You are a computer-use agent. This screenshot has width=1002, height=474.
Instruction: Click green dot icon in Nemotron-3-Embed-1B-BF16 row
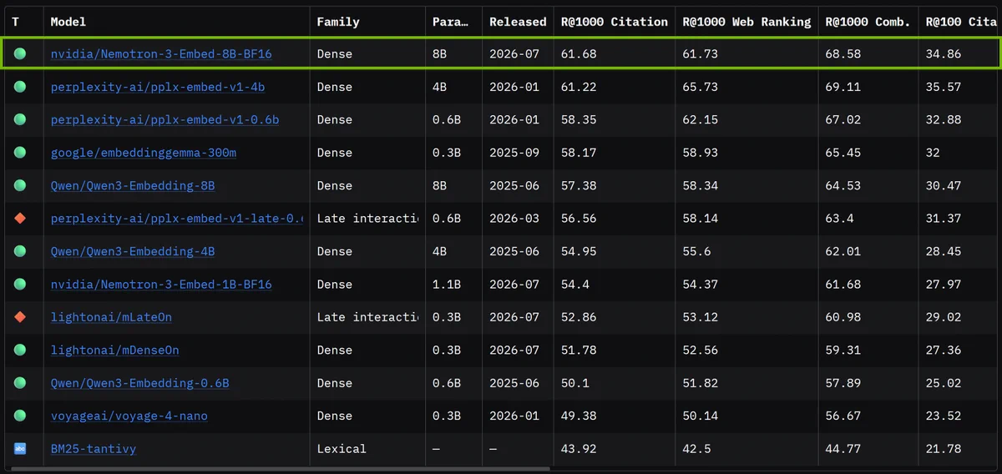tap(20, 285)
